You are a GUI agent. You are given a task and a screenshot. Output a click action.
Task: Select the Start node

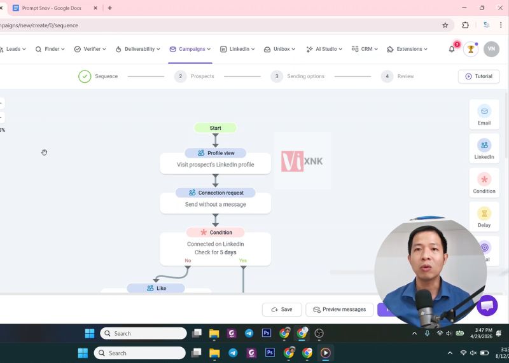(215, 128)
